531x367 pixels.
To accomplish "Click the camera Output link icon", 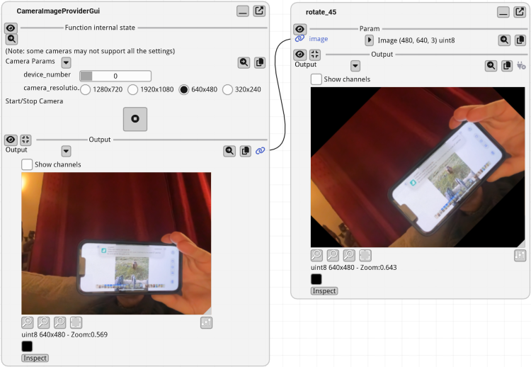I will (x=260, y=151).
